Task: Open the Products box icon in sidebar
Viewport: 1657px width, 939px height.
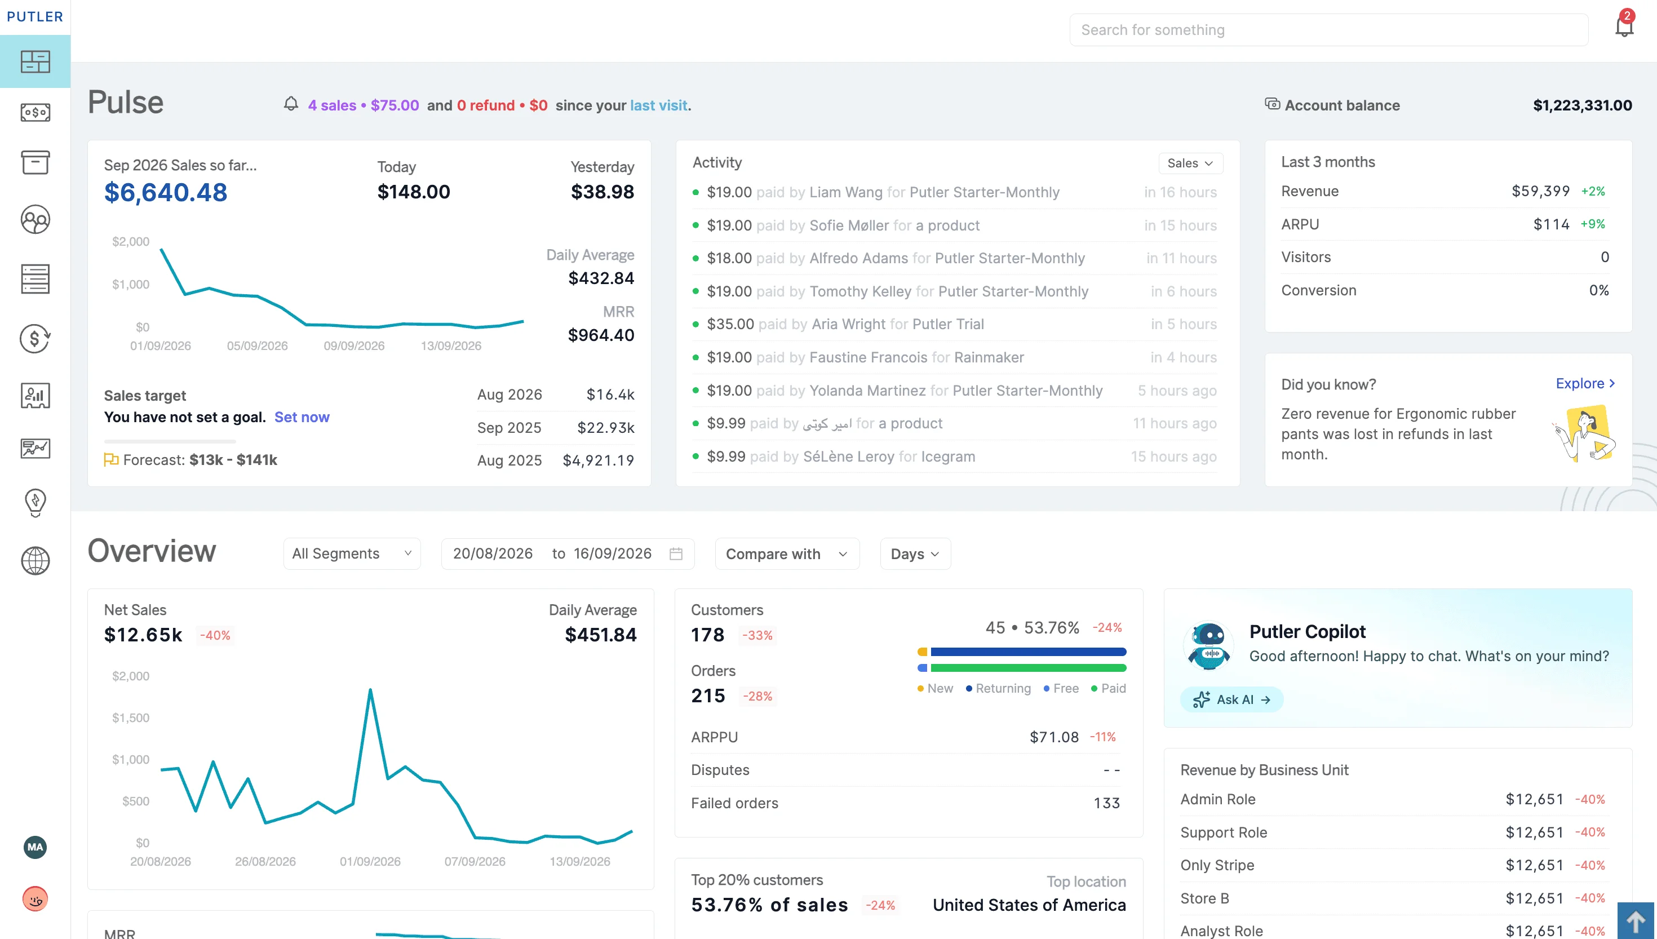Action: coord(35,162)
